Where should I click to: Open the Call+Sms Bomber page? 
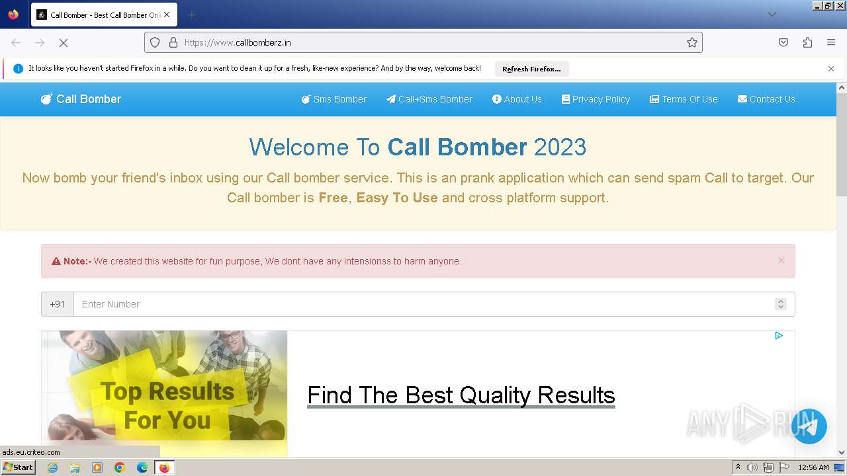pyautogui.click(x=429, y=99)
